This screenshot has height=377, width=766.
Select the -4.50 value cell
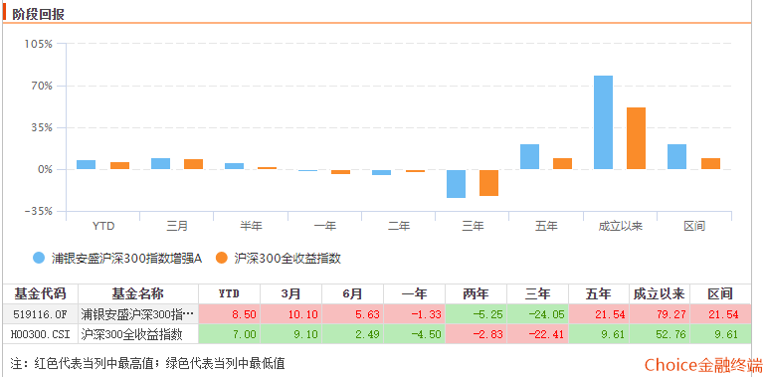pyautogui.click(x=414, y=334)
